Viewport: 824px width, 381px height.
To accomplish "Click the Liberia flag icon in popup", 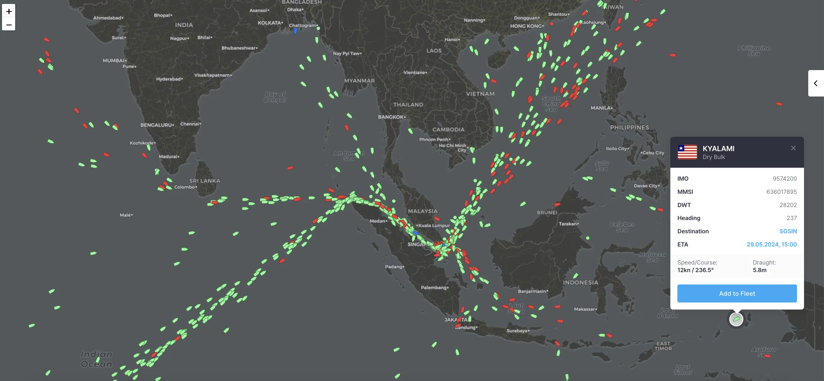I will tap(687, 152).
